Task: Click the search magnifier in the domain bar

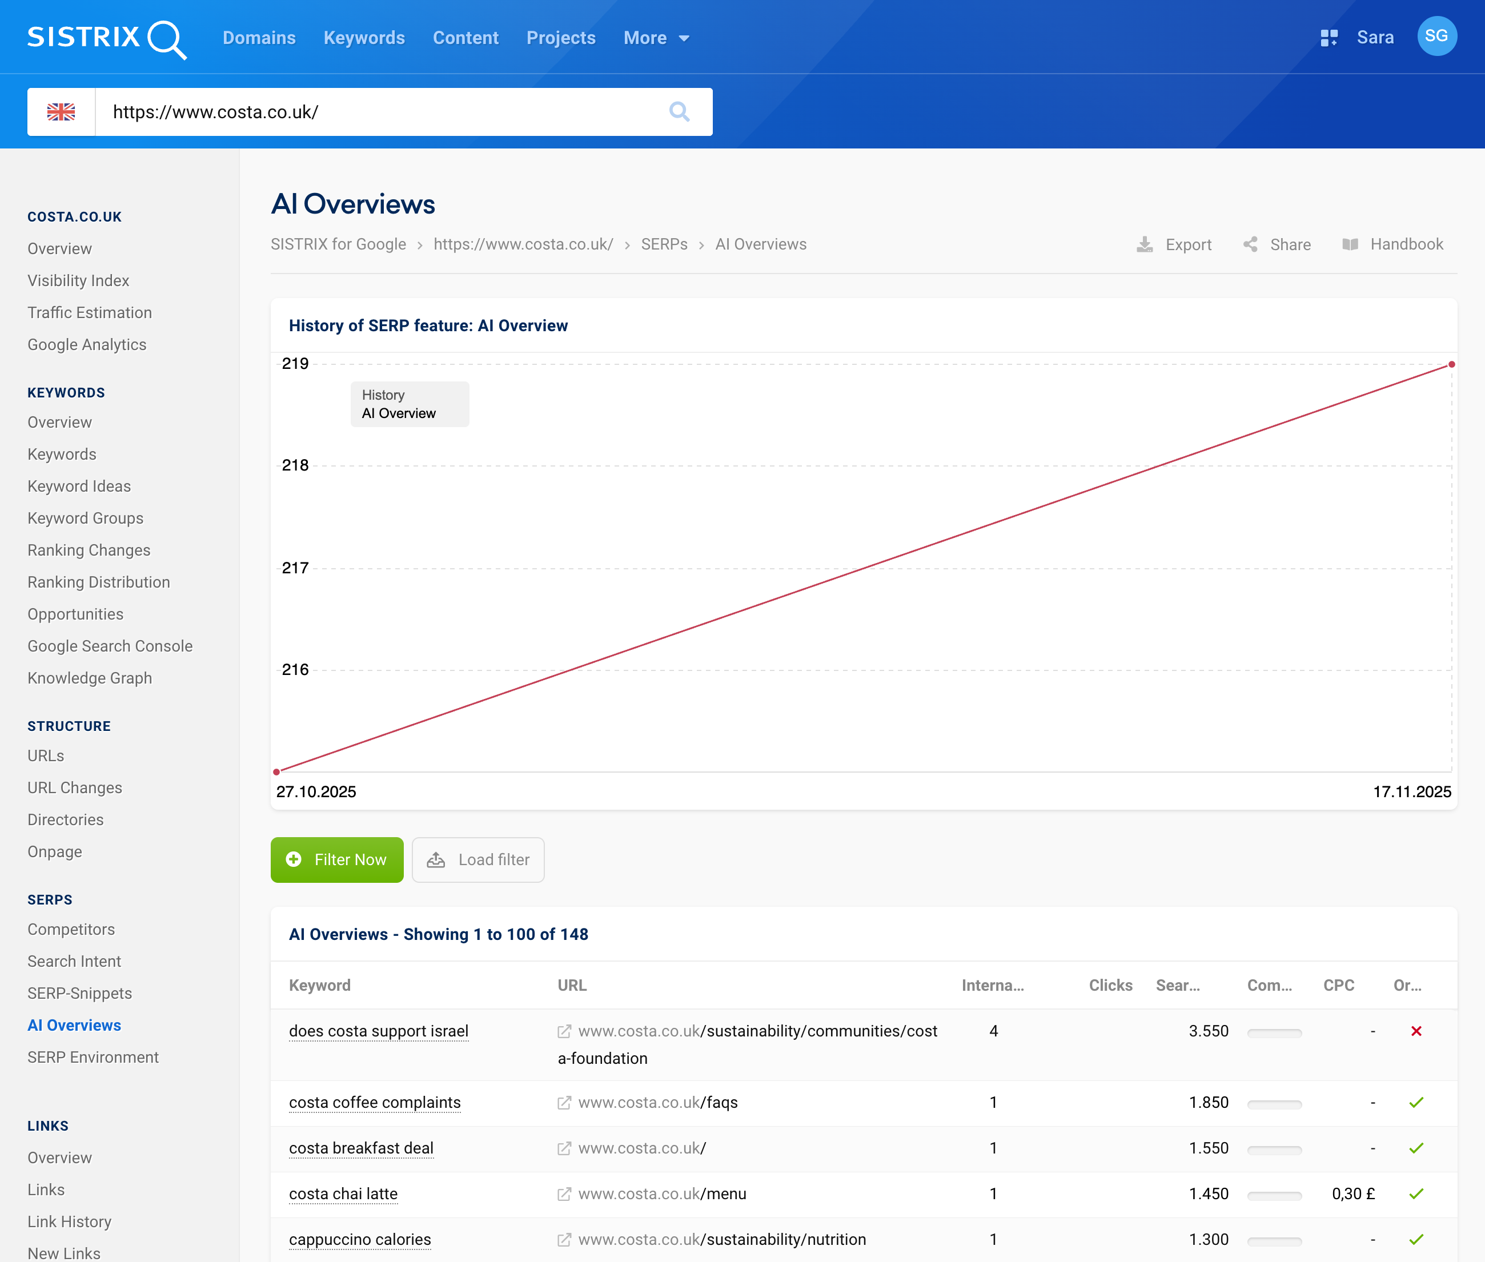Action: [x=679, y=111]
